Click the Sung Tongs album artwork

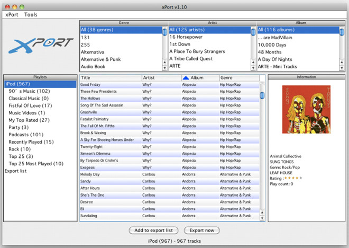306,110
